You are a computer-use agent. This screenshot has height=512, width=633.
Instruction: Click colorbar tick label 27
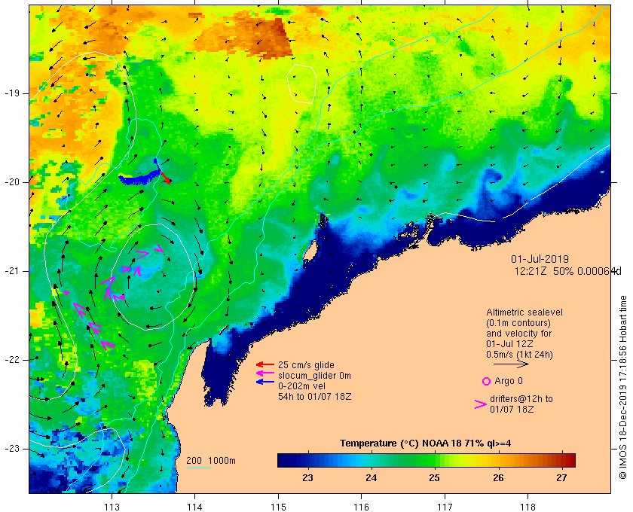point(561,478)
